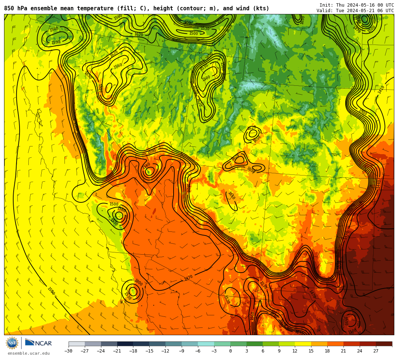Viewport: 398px width, 358px height.
Task: Pick the 9 to 12 yellow-green swatch
Action: [x=287, y=344]
